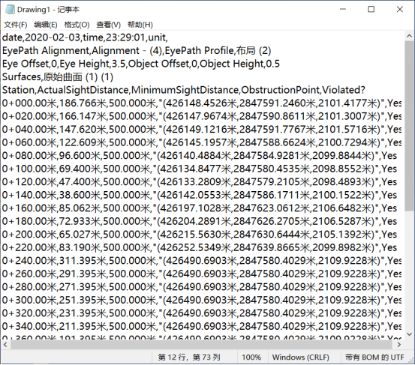Open the 查看(V) menu

coord(109,25)
